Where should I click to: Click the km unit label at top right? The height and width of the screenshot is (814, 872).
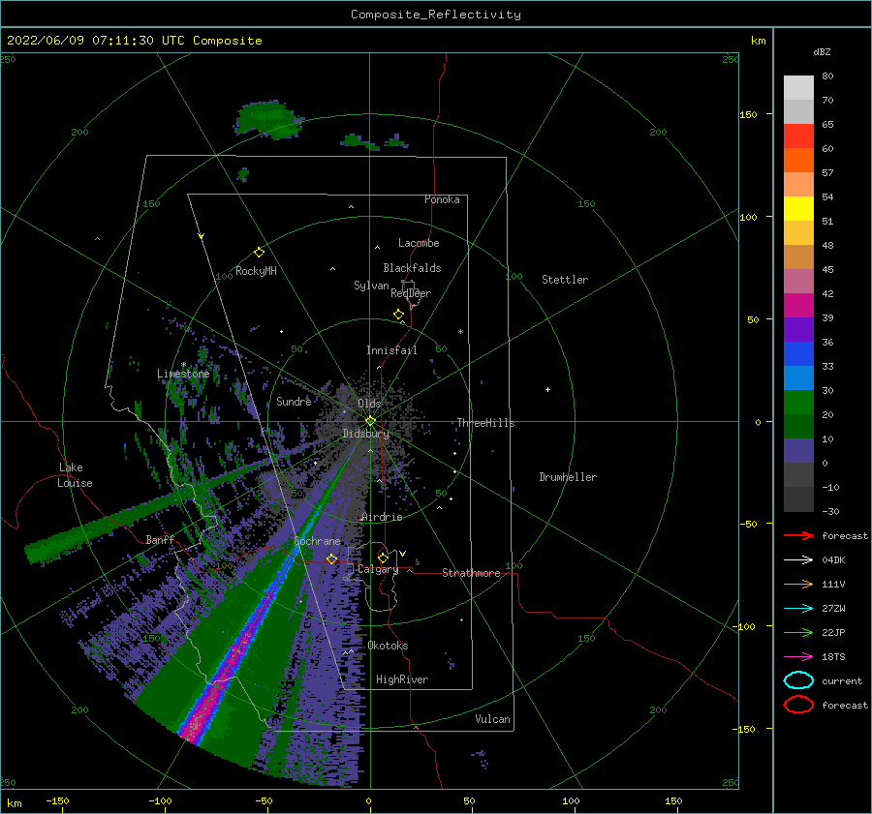click(x=758, y=41)
